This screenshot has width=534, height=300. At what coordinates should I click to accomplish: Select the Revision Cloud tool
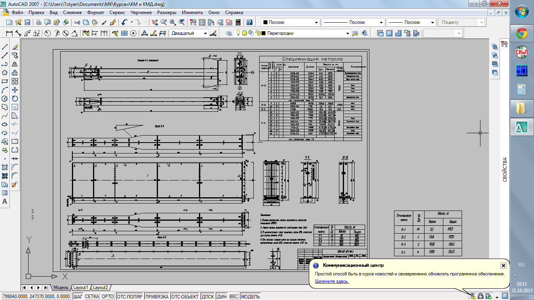click(x=5, y=107)
